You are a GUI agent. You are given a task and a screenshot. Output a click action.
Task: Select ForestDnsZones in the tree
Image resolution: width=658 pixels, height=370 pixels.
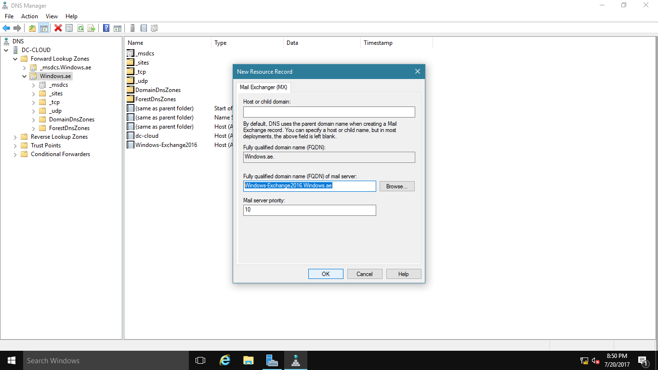69,128
